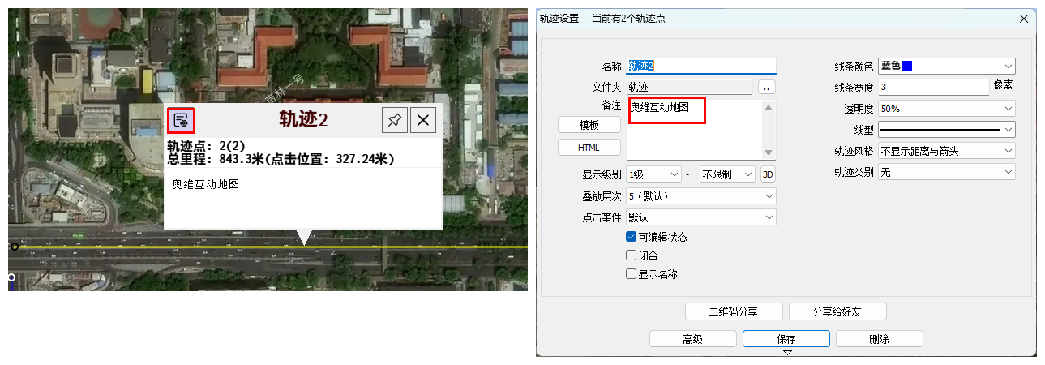This screenshot has height=365, width=1045.
Task: Click the 高级 button
Action: coord(693,339)
